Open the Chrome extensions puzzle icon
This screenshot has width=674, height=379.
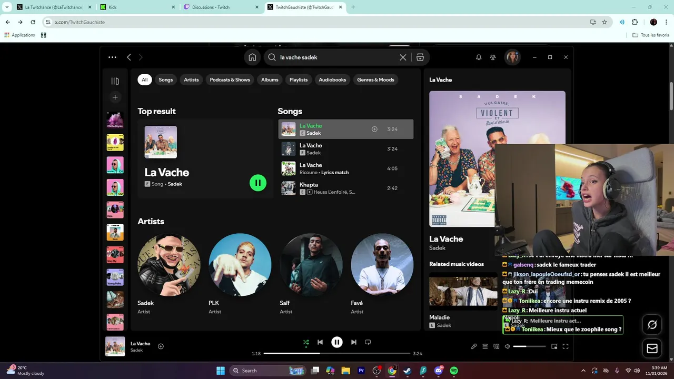[635, 22]
